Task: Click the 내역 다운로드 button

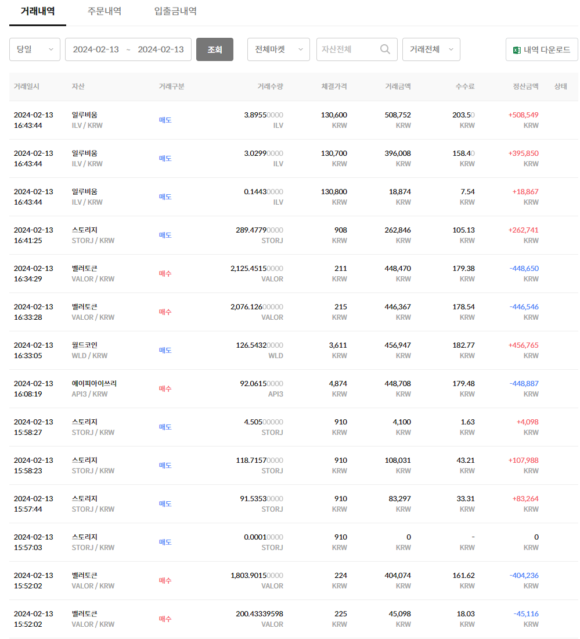Action: coord(542,50)
